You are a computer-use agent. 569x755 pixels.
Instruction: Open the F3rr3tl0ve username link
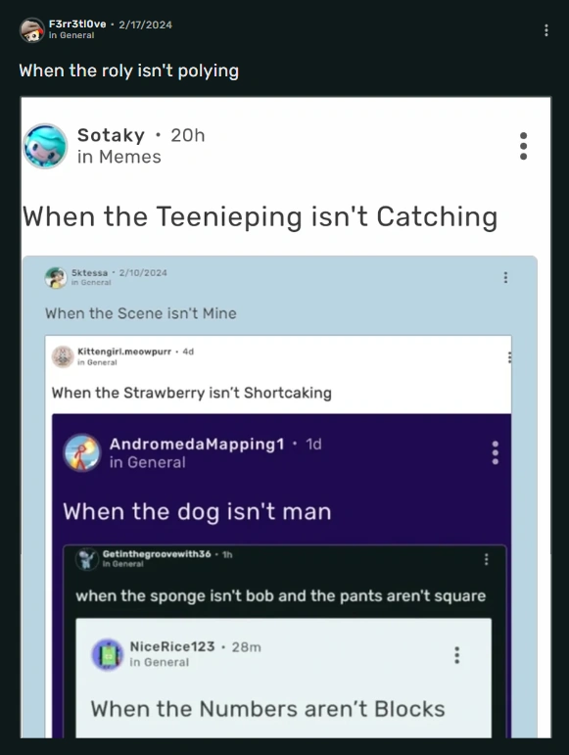(77, 24)
